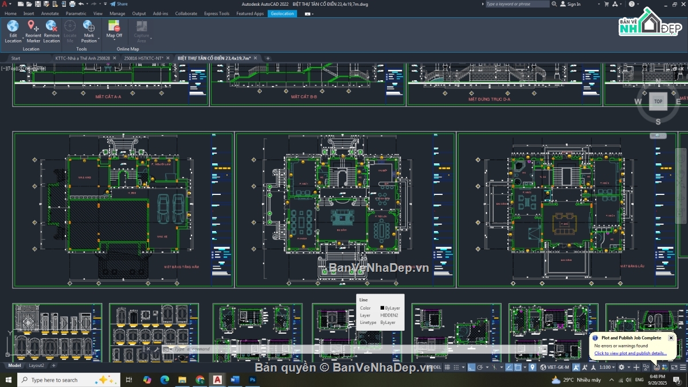Open the Express Tools ribbon tab
This screenshot has width=688, height=387.
click(x=216, y=13)
